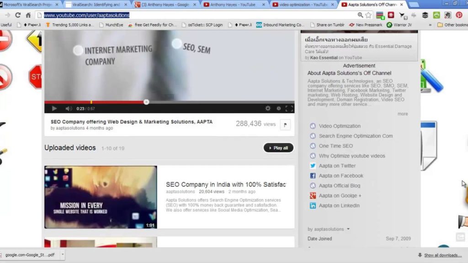Go forward with the browser forward arrow

click(x=7, y=15)
